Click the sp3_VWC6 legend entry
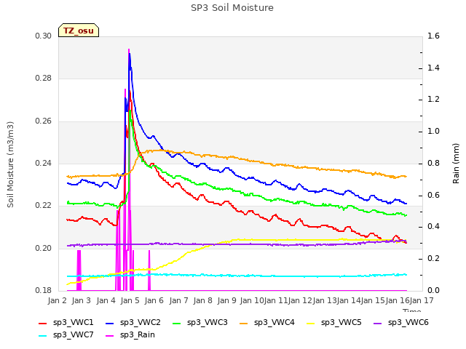Viewport: 466px width, 349px height. (x=401, y=323)
